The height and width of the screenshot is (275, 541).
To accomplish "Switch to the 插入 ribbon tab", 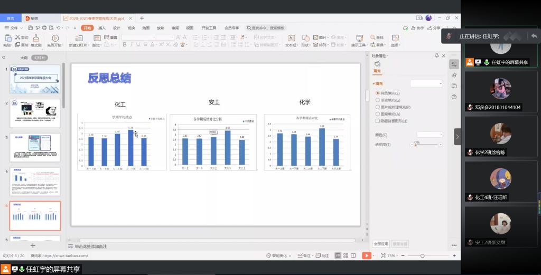I will pyautogui.click(x=102, y=27).
